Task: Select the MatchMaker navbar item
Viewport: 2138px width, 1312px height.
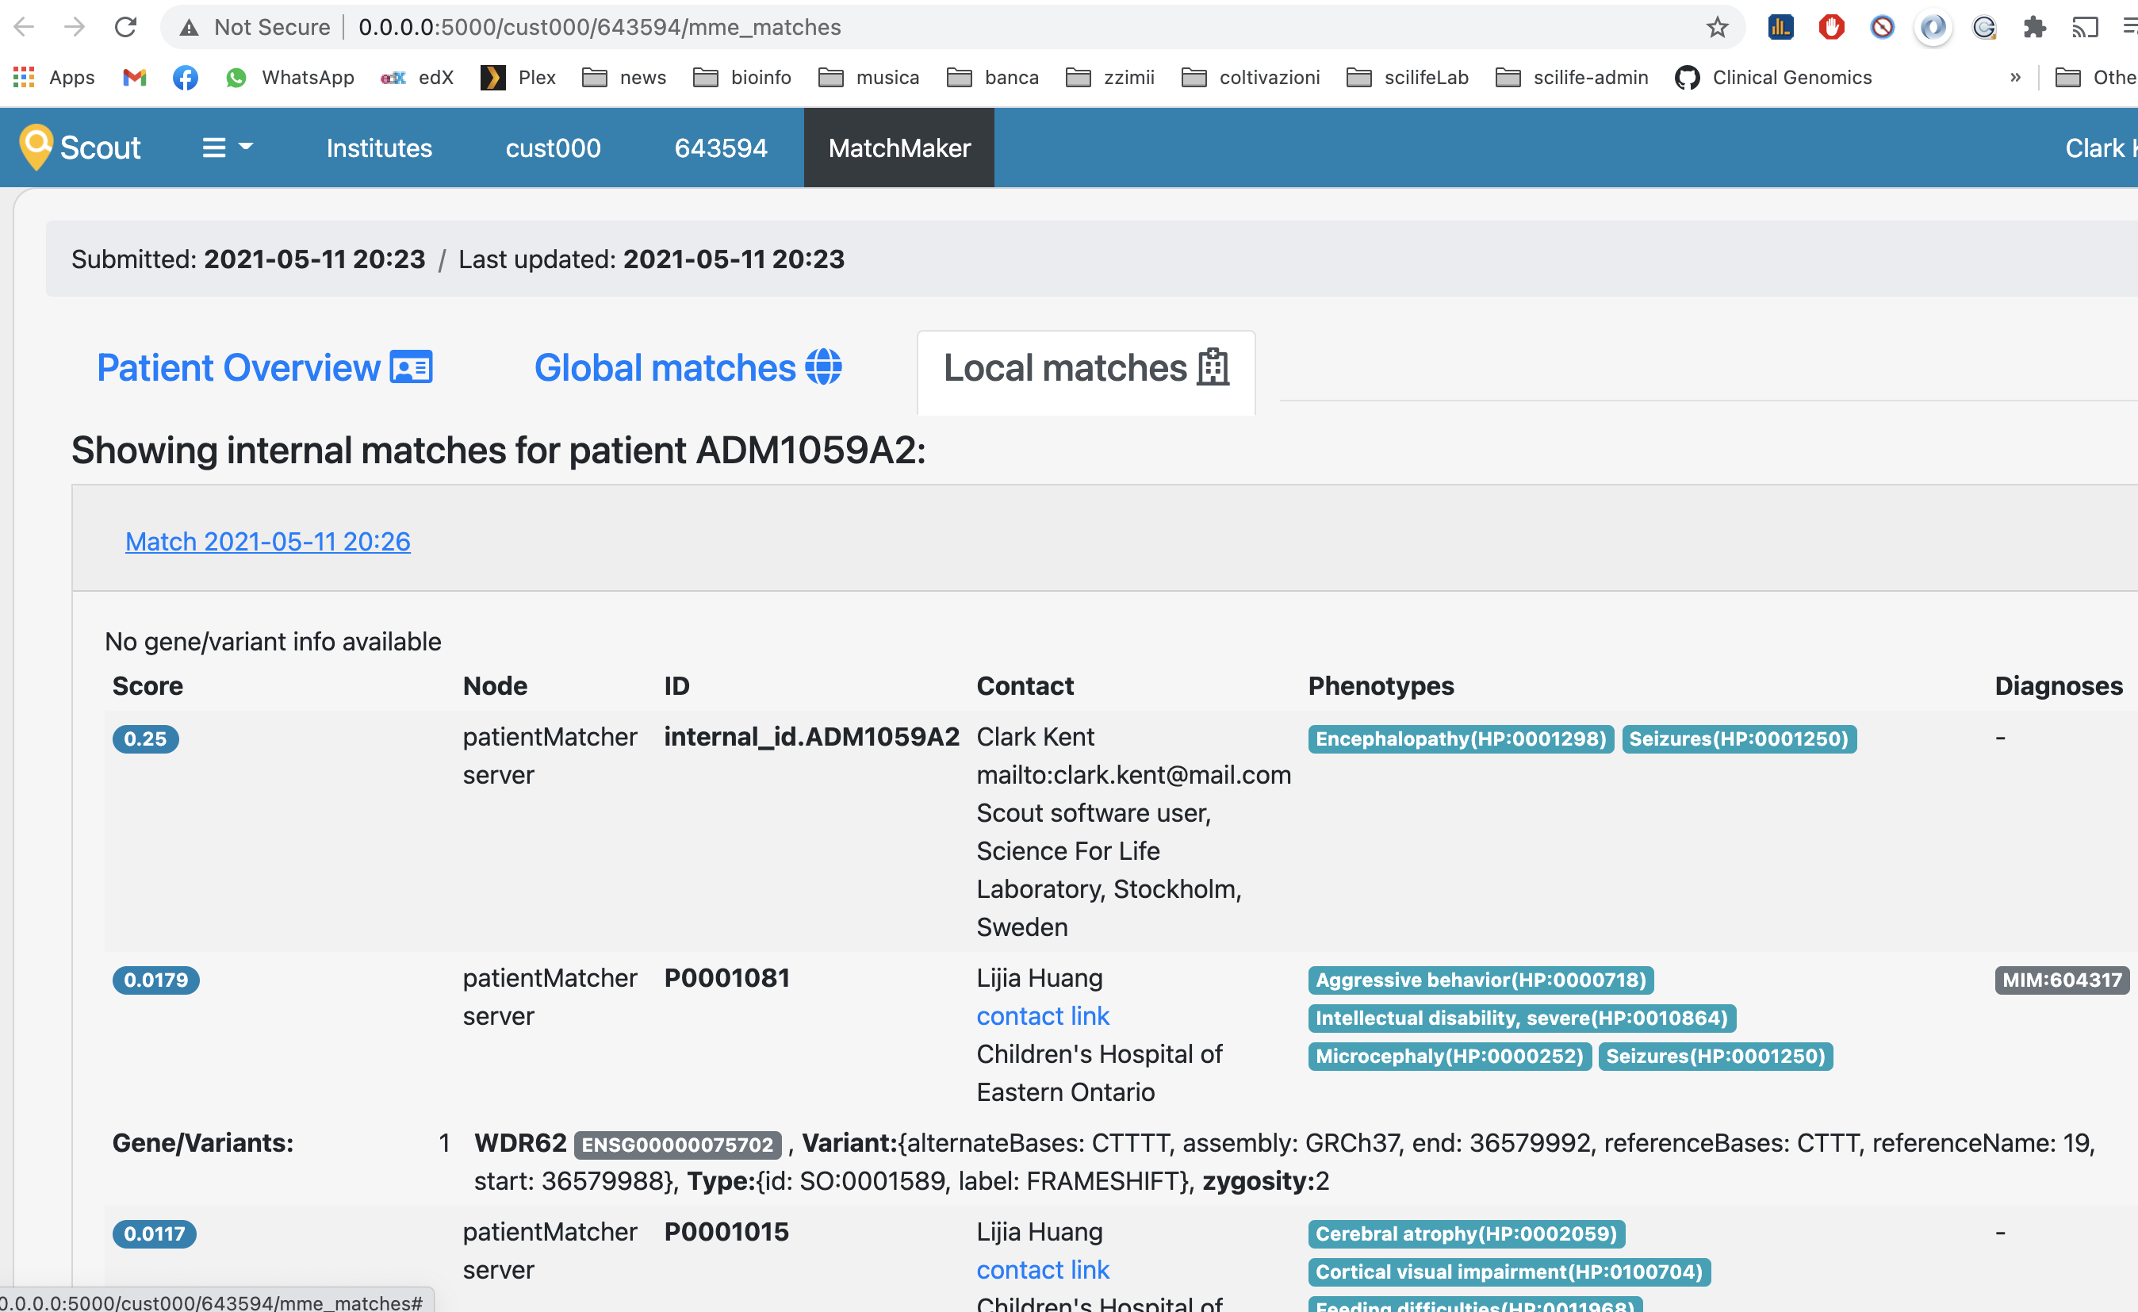Action: [x=899, y=148]
